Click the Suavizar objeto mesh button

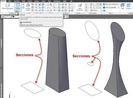(28, 7)
